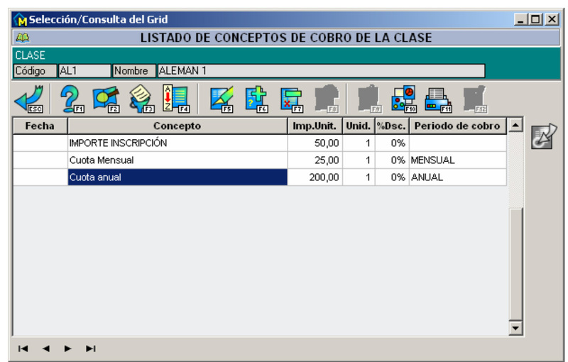This screenshot has height=362, width=568.
Task: Click the edit note icon beside the grid
Action: point(544,136)
